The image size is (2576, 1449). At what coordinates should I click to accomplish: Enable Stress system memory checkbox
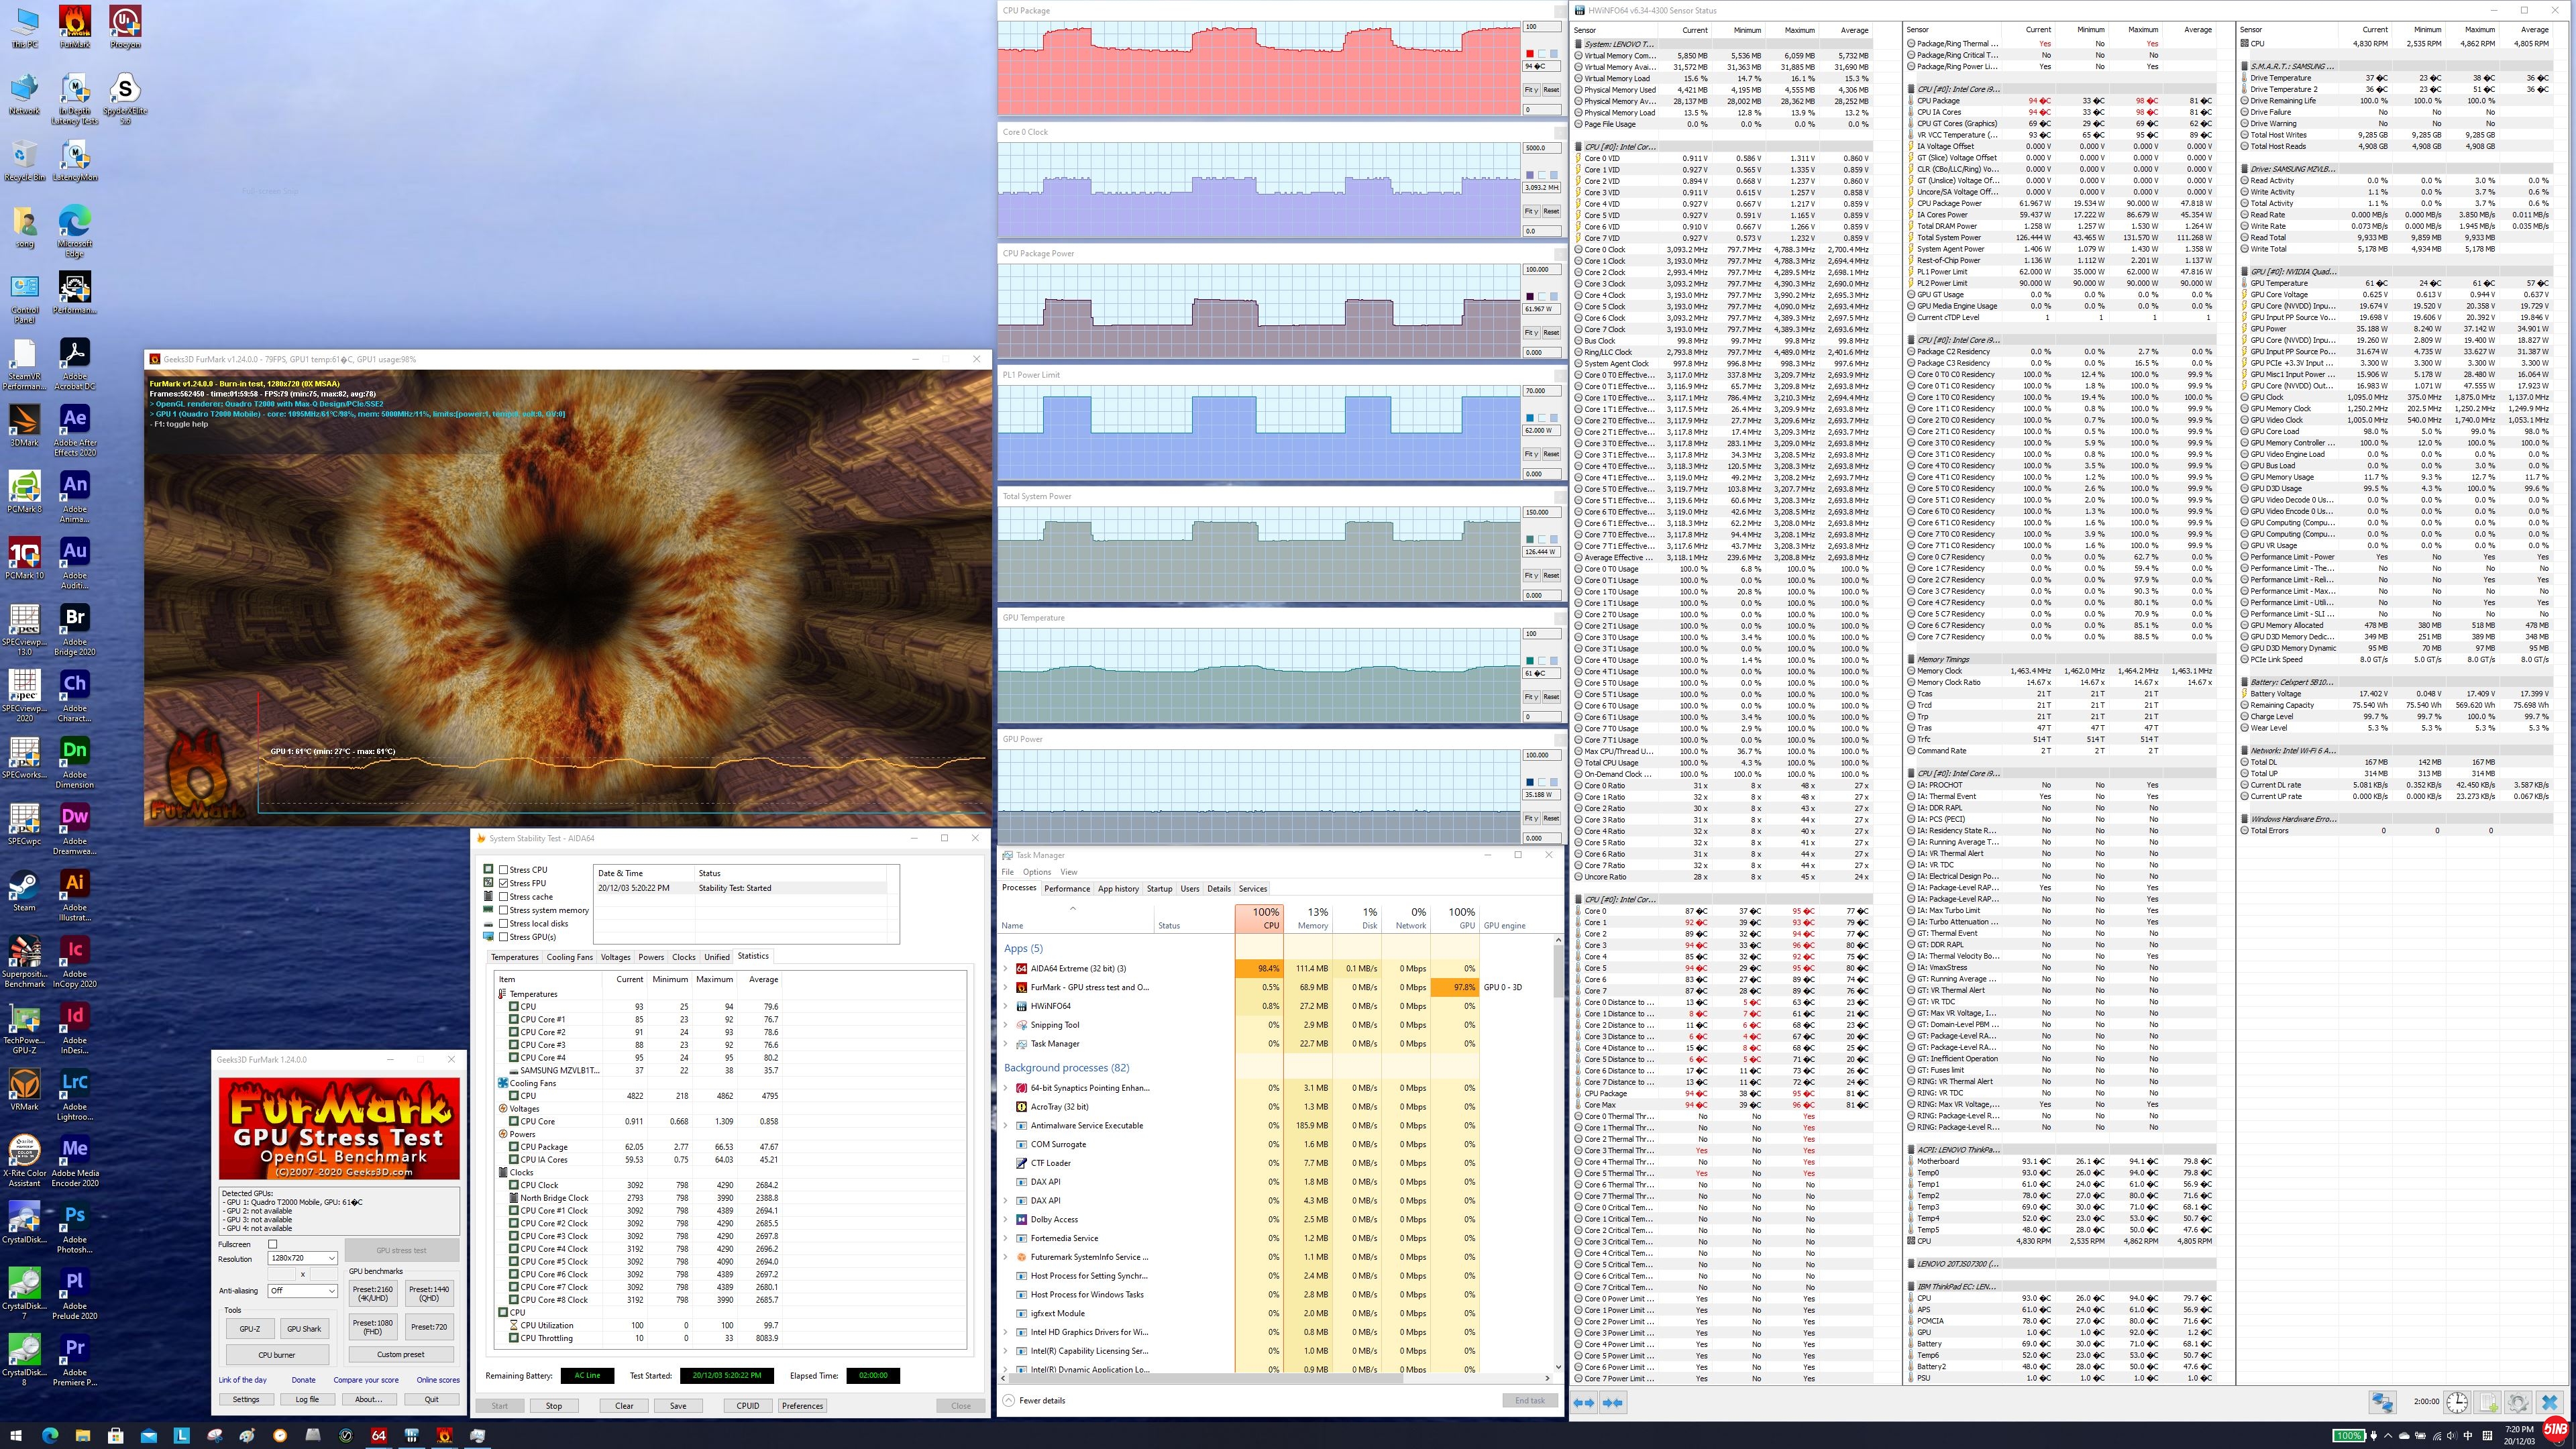pos(504,910)
